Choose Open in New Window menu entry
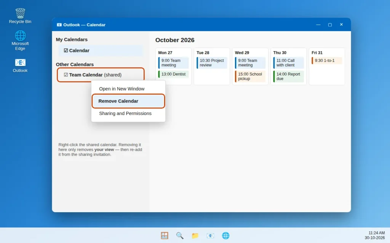390x243 pixels. pyautogui.click(x=128, y=89)
